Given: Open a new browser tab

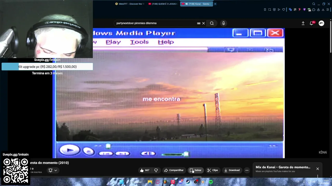Looking at the screenshot, I should (x=215, y=4).
